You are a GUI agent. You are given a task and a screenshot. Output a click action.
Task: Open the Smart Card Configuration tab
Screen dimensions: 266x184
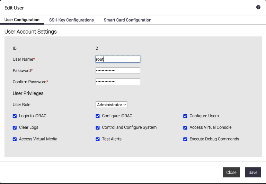pyautogui.click(x=127, y=20)
